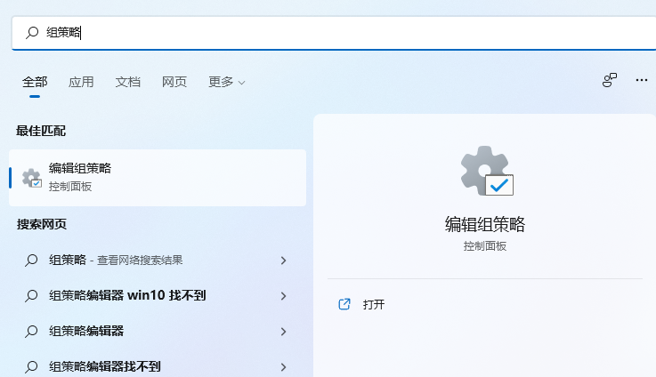
Task: Click the magnifier icon in the search box
Action: 32,33
